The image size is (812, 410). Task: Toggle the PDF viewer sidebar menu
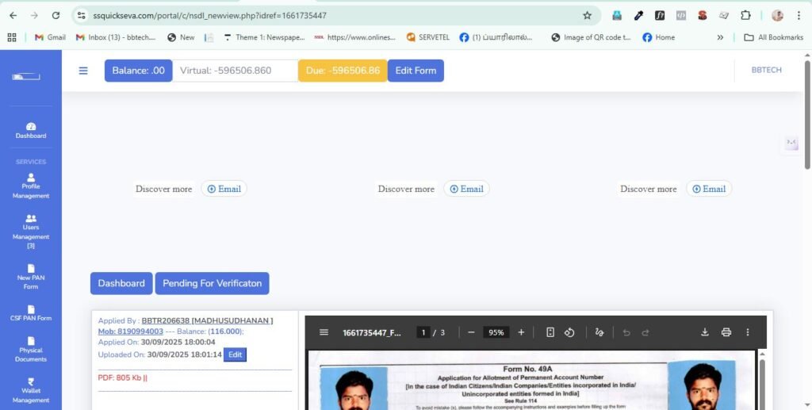pyautogui.click(x=324, y=332)
